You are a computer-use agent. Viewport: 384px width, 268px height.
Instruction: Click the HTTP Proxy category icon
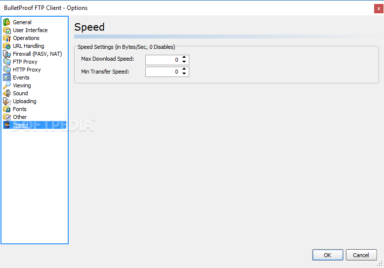tap(7, 70)
